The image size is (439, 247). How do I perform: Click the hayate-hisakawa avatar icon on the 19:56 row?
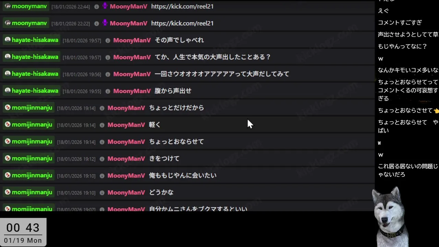click(x=8, y=74)
